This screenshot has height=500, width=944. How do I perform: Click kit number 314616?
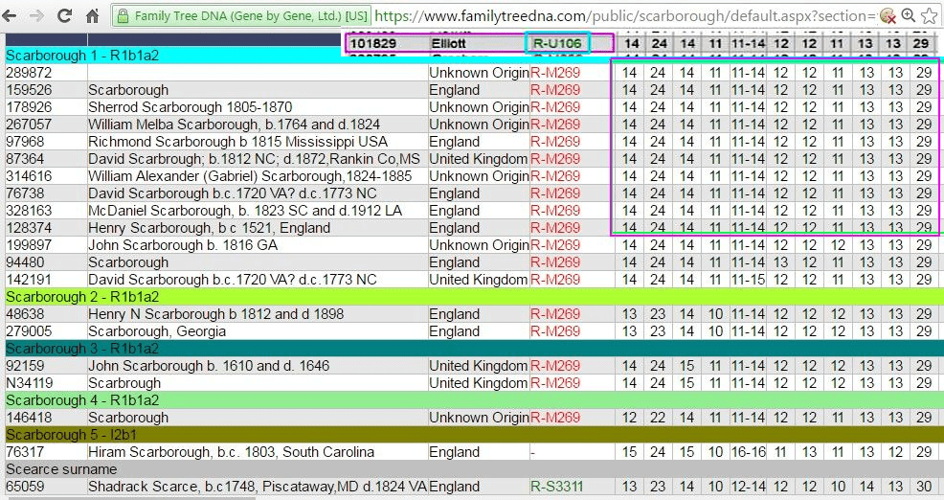pyautogui.click(x=29, y=176)
